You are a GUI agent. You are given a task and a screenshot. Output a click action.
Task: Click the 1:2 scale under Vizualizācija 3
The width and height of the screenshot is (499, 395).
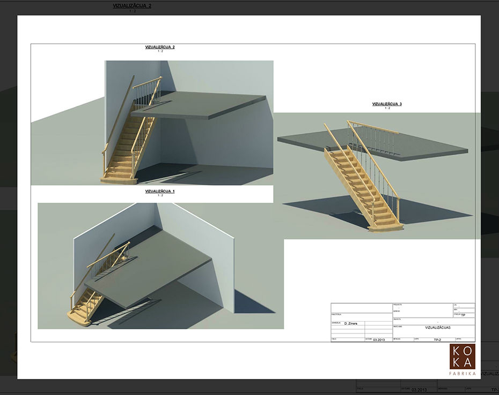click(x=387, y=108)
